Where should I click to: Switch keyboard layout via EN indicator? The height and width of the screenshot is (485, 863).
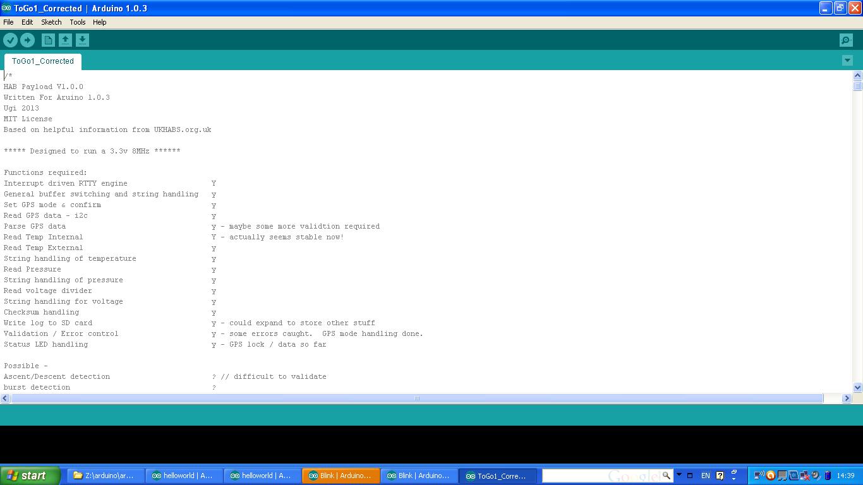coord(706,476)
